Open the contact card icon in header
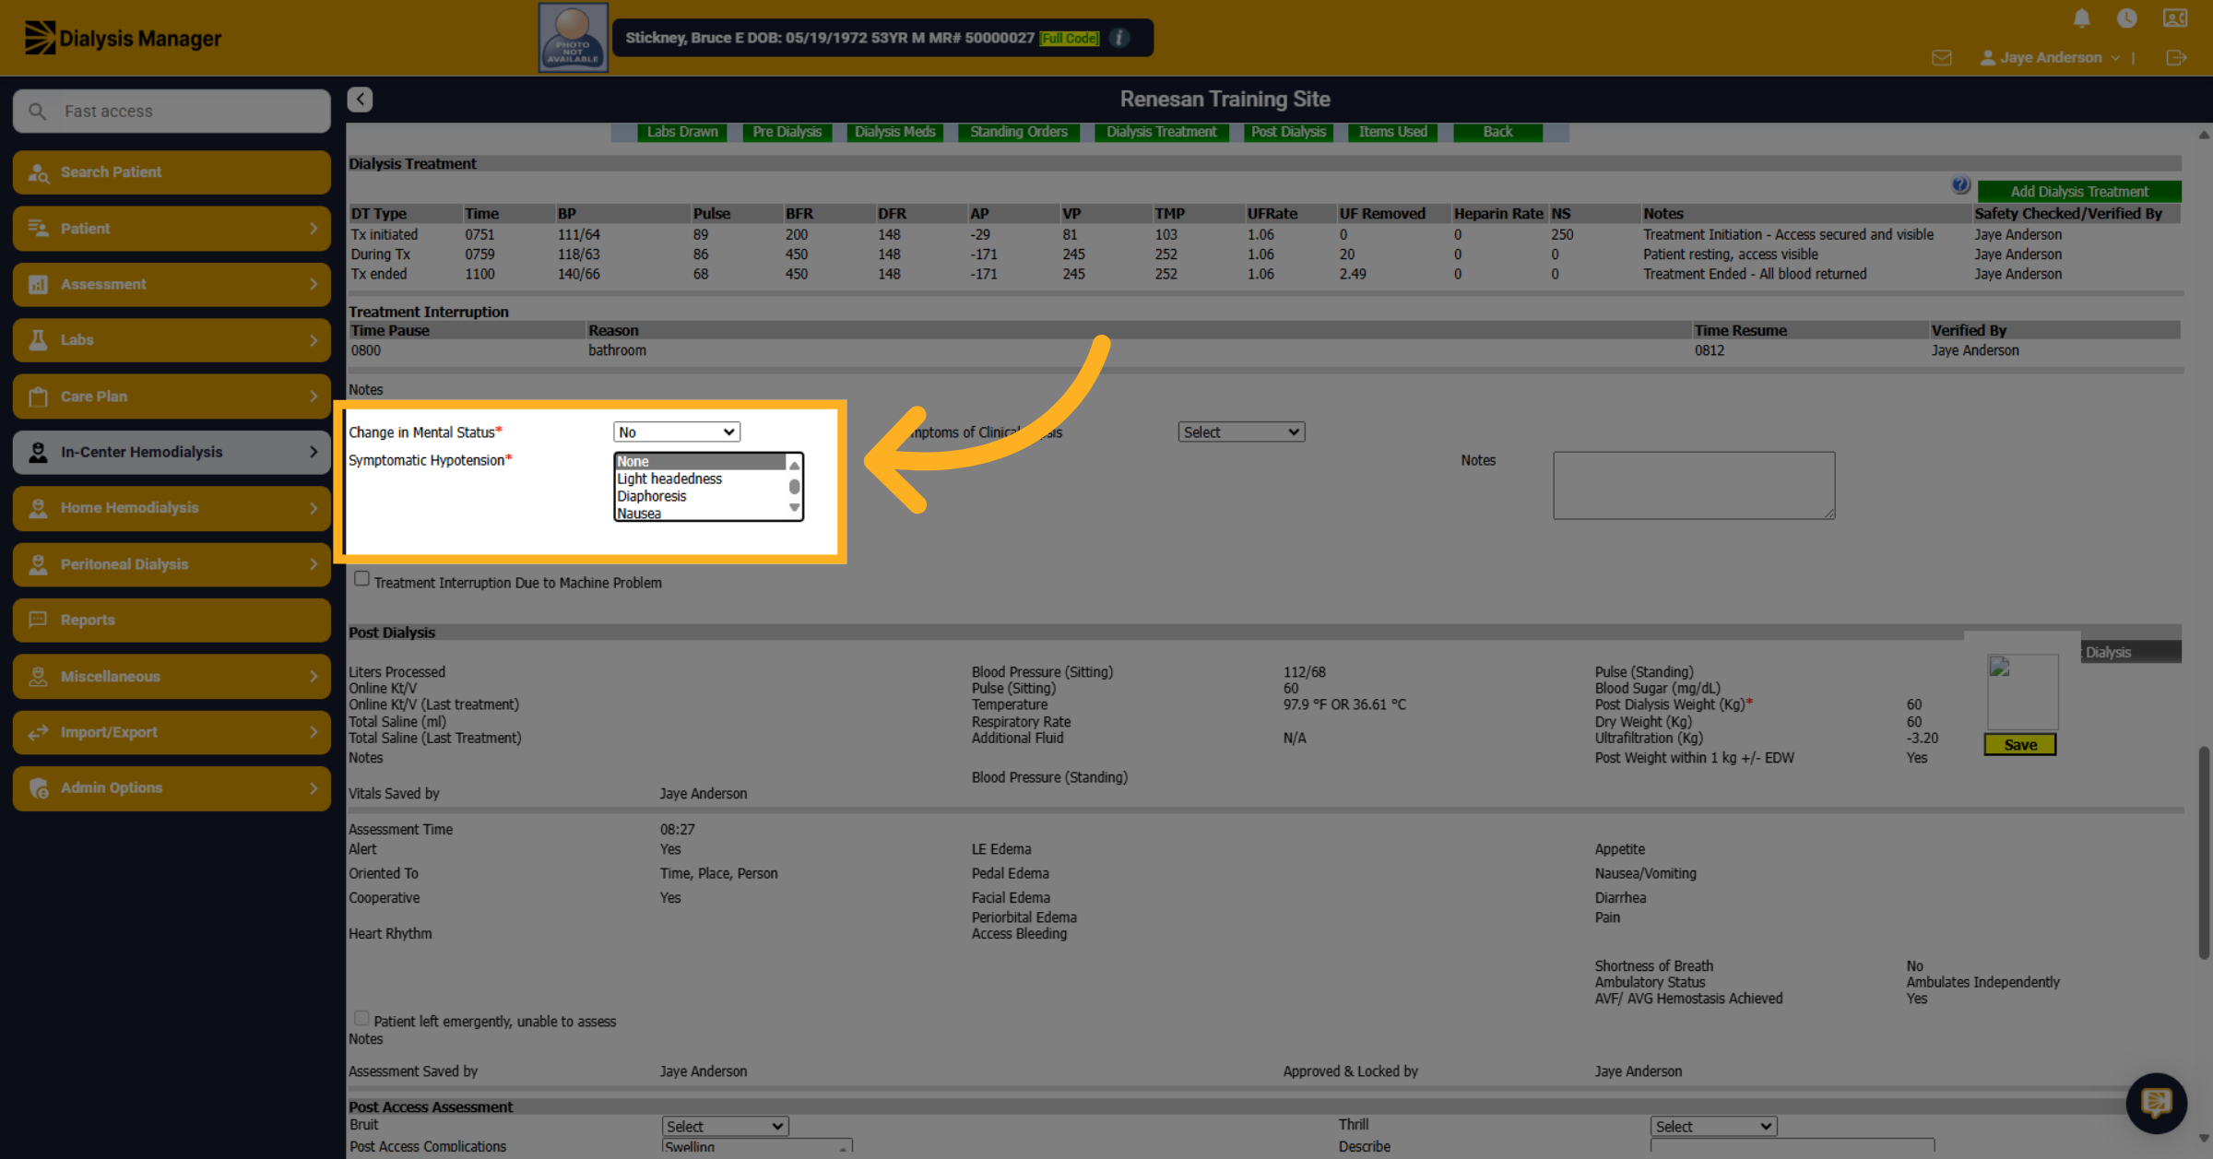The width and height of the screenshot is (2213, 1159). (x=2174, y=18)
